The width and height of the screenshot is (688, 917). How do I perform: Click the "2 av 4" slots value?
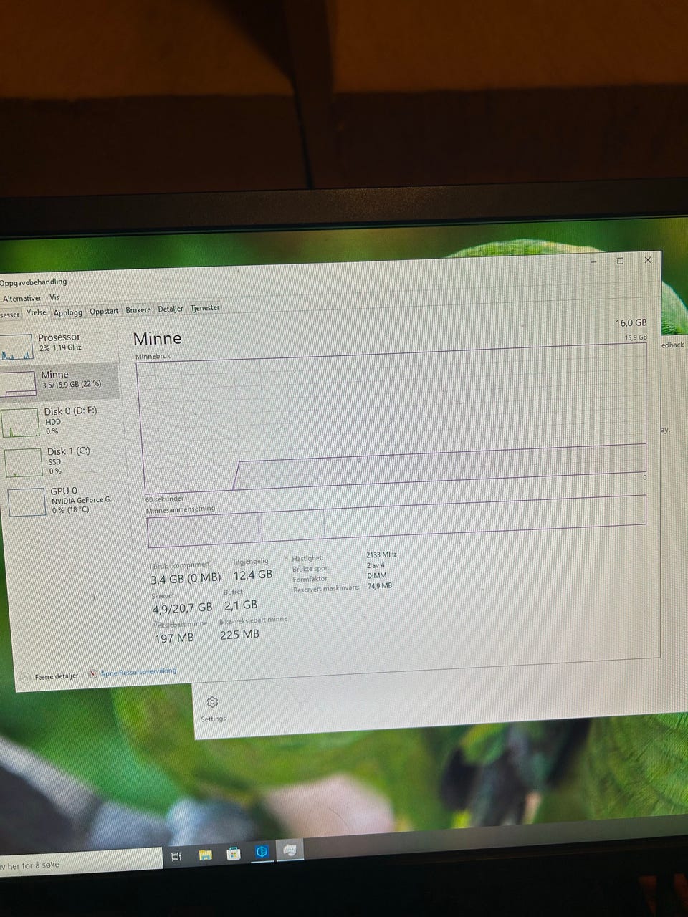coord(376,565)
